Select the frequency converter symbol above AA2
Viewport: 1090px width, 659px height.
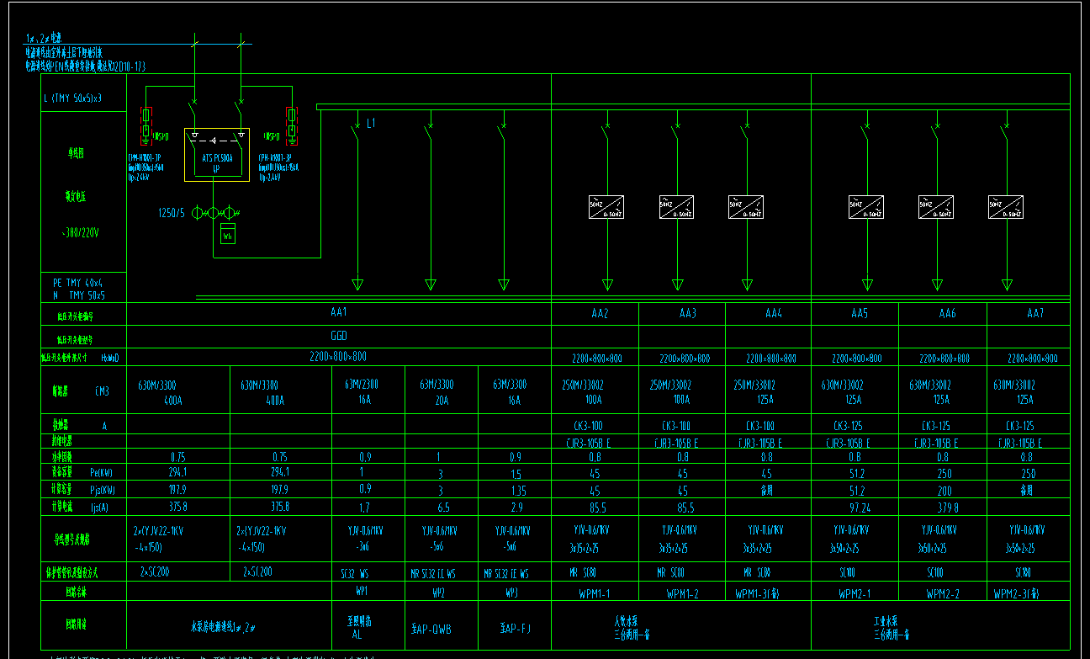point(606,207)
